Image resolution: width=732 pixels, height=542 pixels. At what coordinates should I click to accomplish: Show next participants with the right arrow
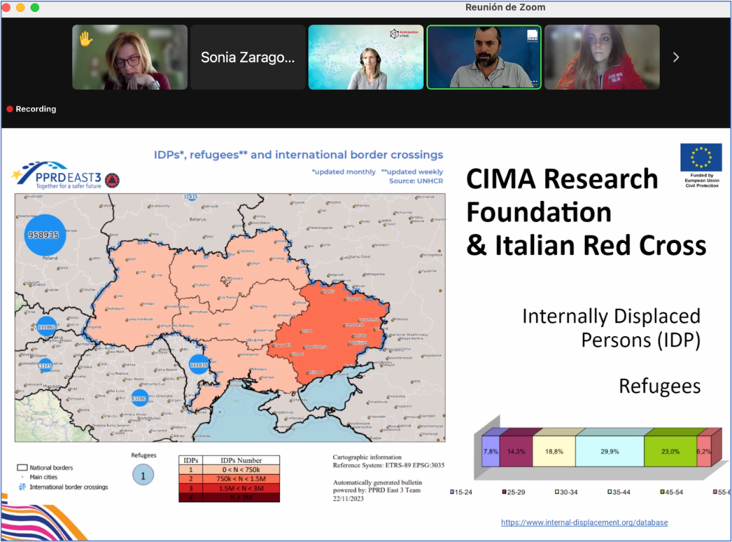click(676, 58)
